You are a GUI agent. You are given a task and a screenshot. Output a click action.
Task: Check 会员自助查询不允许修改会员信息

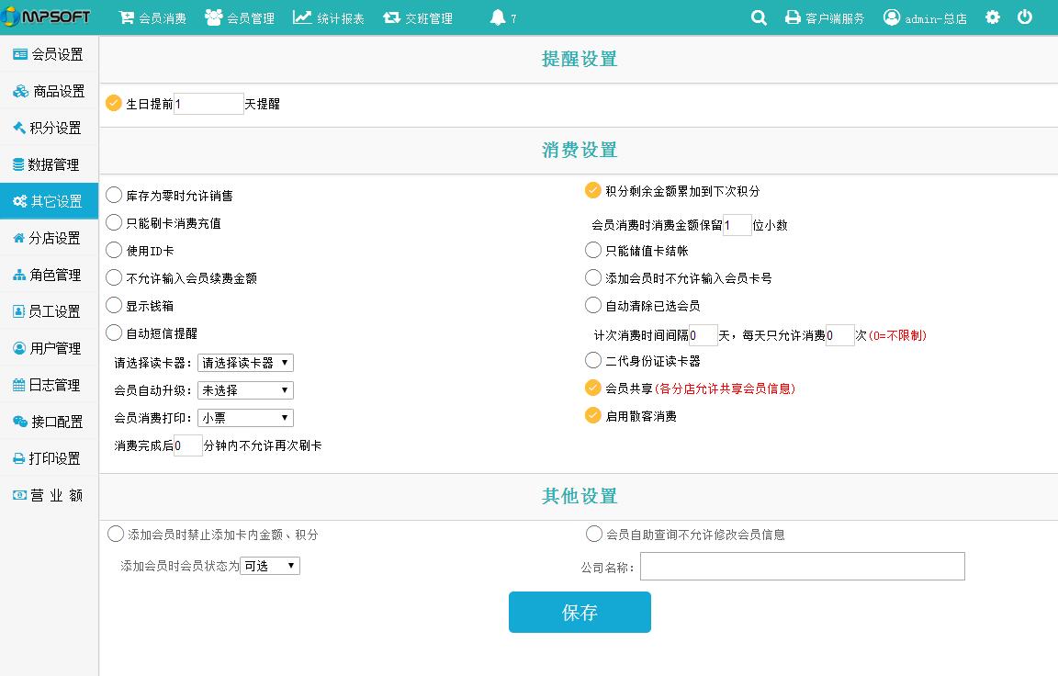[x=594, y=535]
